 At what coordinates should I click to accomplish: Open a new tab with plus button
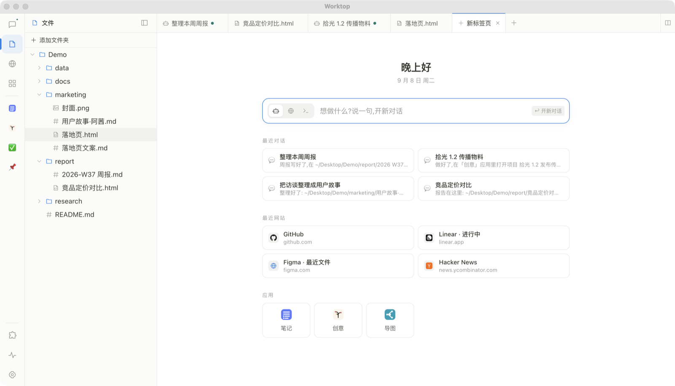(x=514, y=23)
